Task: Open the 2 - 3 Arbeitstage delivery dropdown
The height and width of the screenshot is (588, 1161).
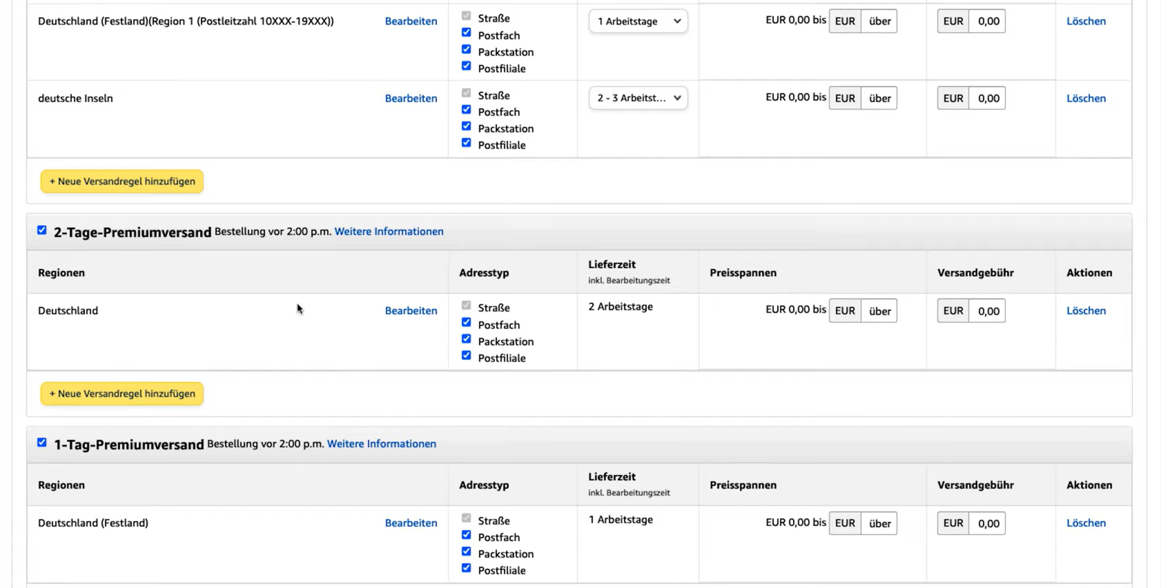Action: click(638, 98)
